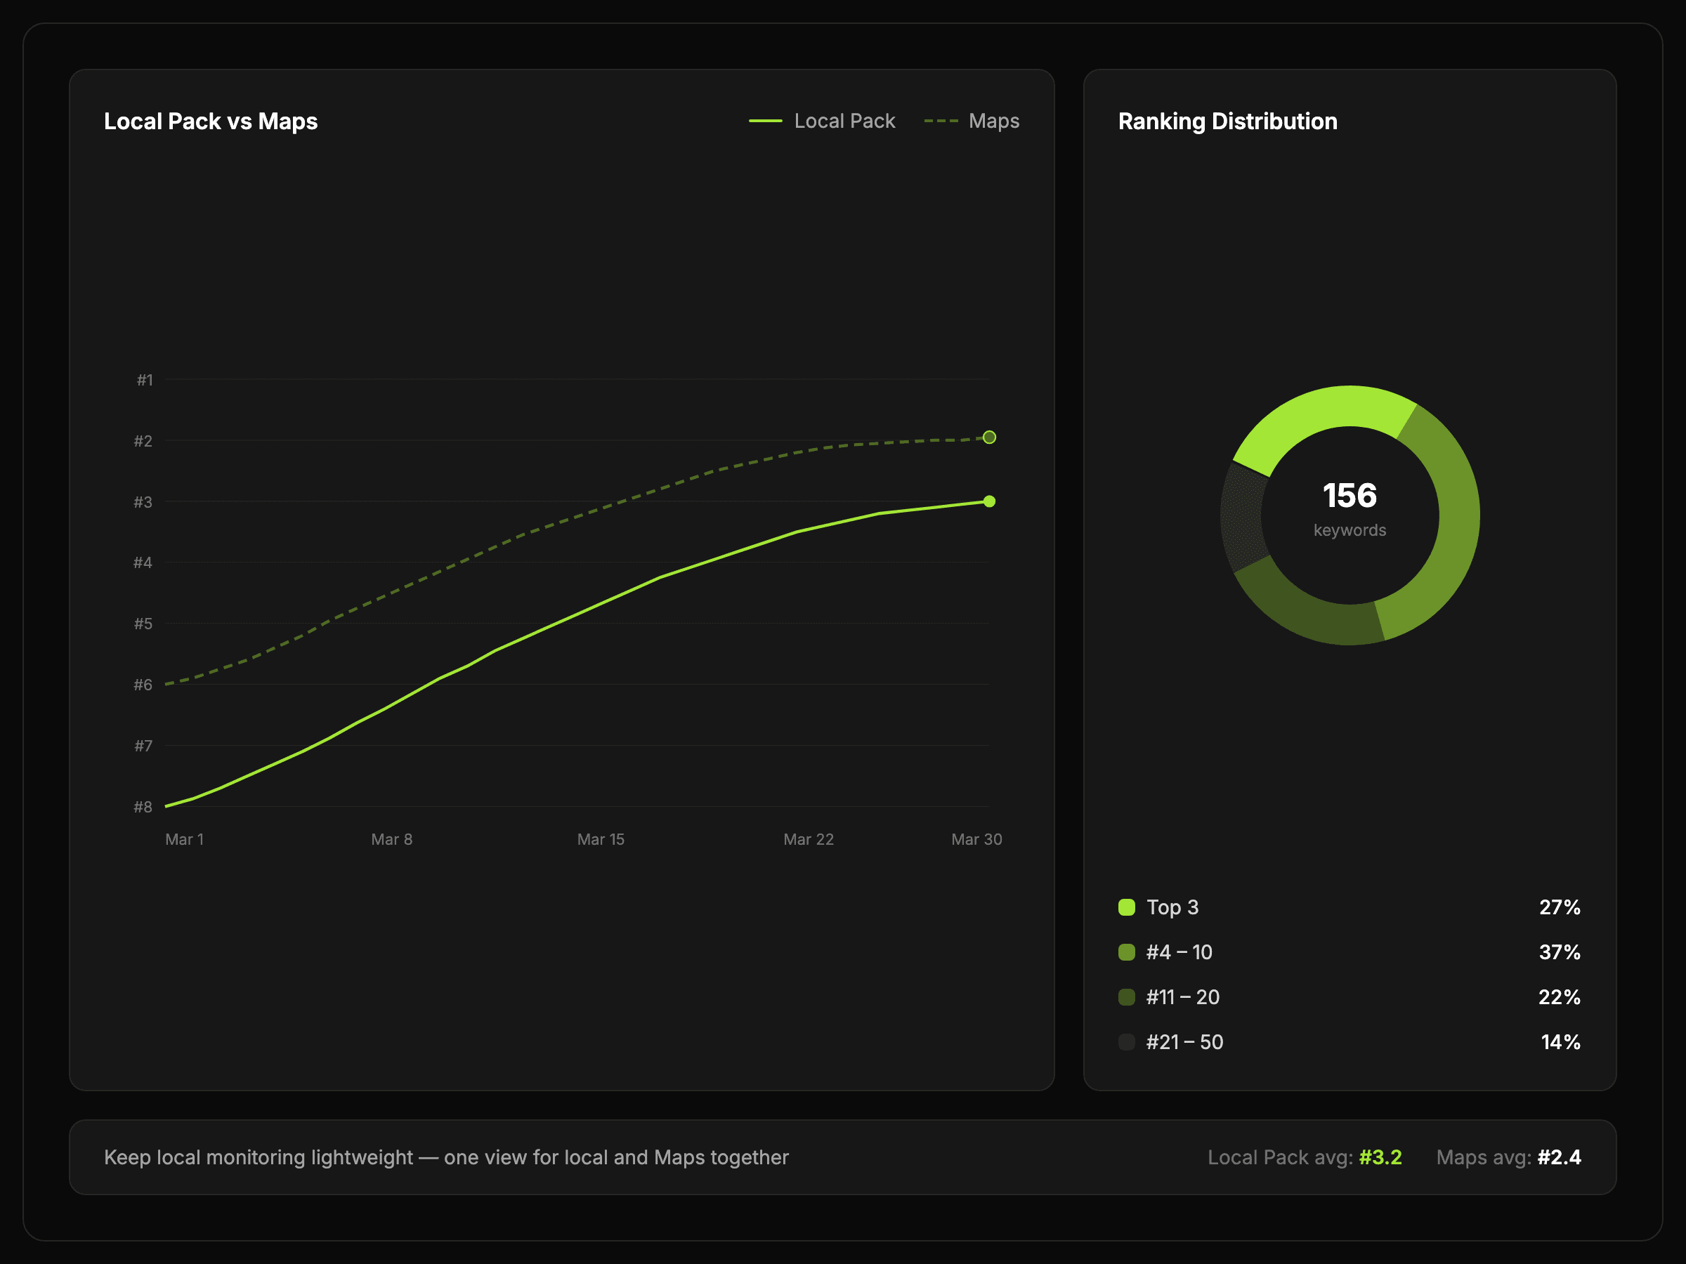
Task: Click the #11 – 20 legend swatch
Action: [x=1126, y=997]
